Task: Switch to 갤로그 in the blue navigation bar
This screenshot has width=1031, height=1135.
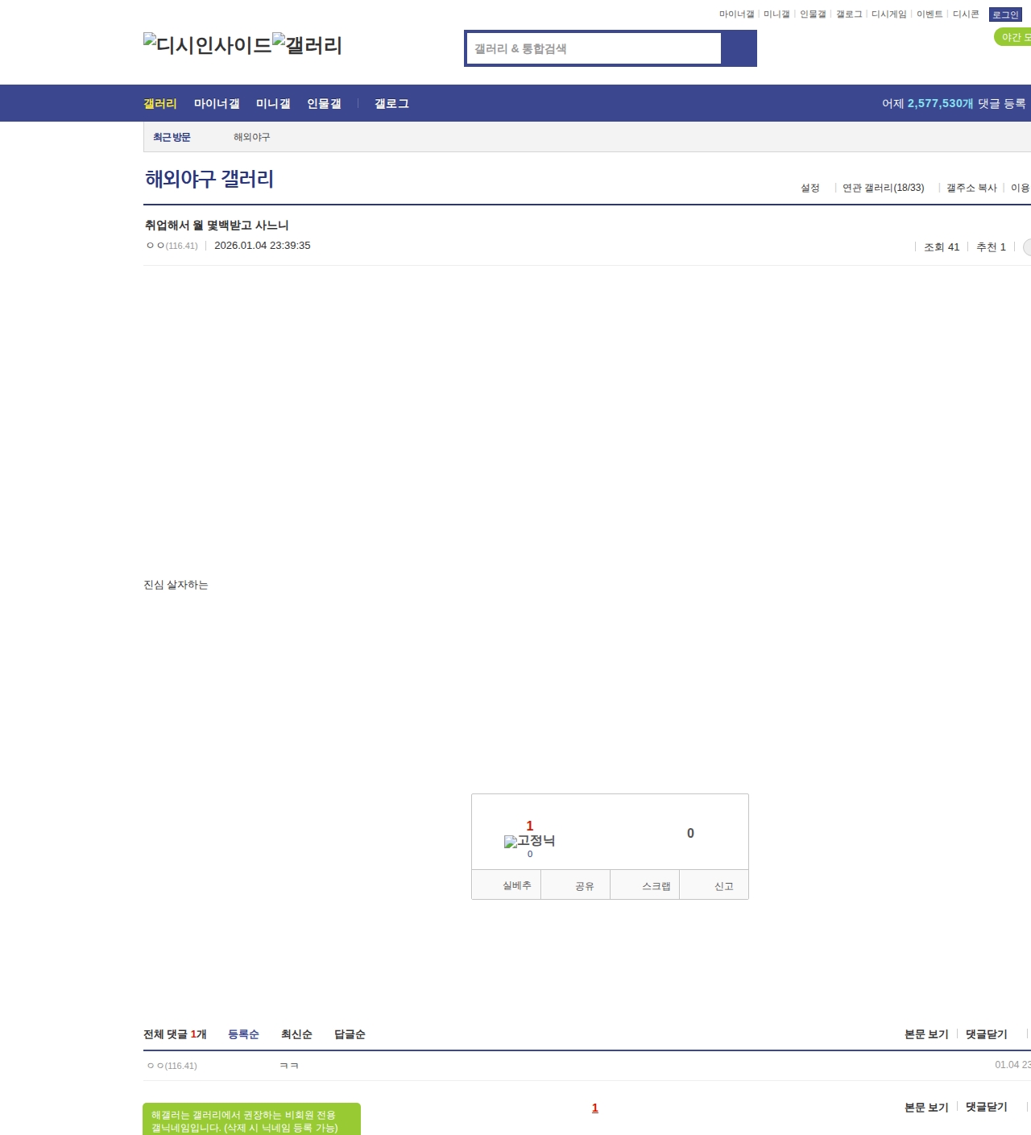Action: [x=391, y=104]
